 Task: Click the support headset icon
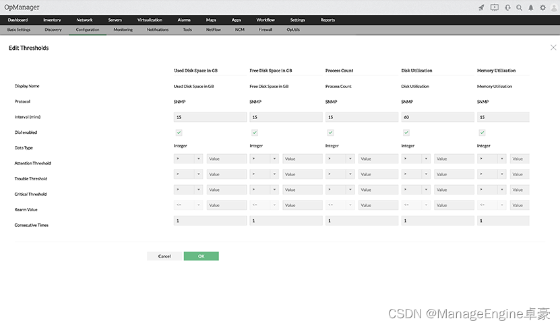pyautogui.click(x=507, y=7)
